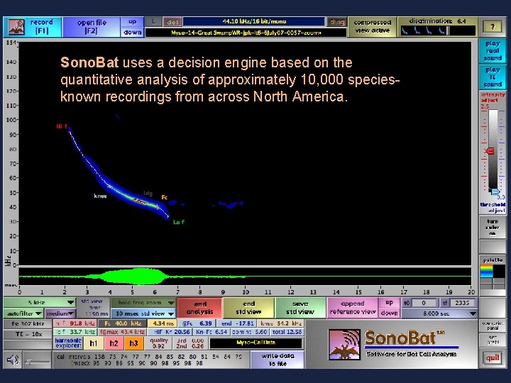The height and width of the screenshot is (383, 511).
Task: Click the Lo f marker on the spectrogram
Action: [179, 222]
